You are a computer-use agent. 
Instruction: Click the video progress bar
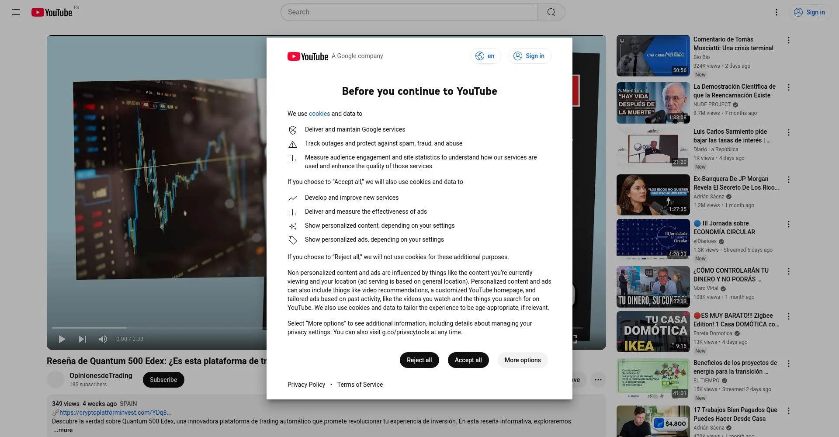tap(159, 328)
